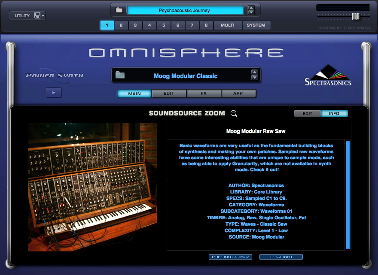Click the info panel vertical scrollbar
This screenshot has width=378, height=275.
(x=348, y=195)
